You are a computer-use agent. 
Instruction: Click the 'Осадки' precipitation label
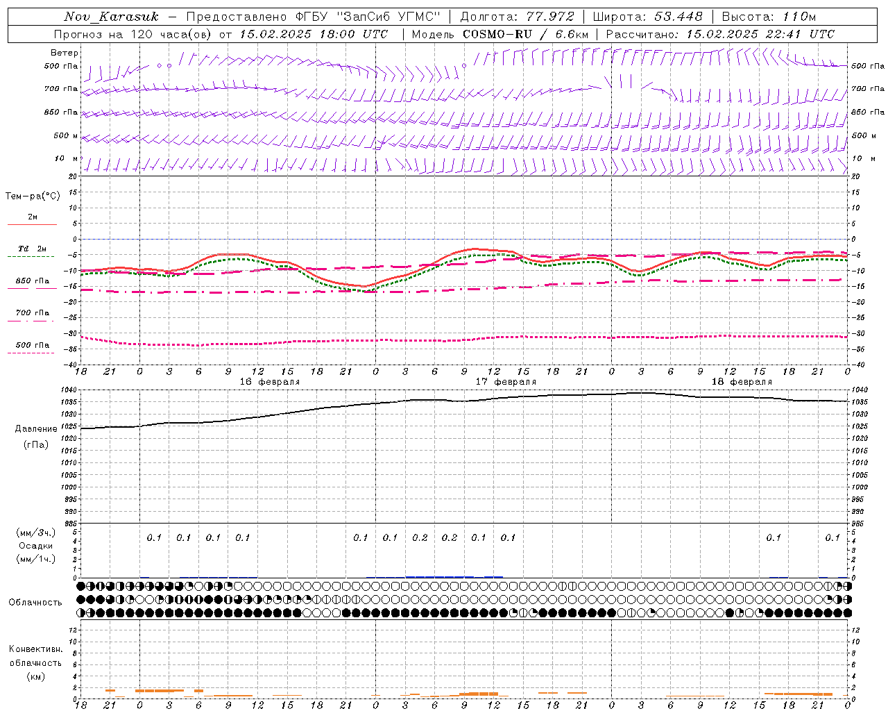[36, 546]
